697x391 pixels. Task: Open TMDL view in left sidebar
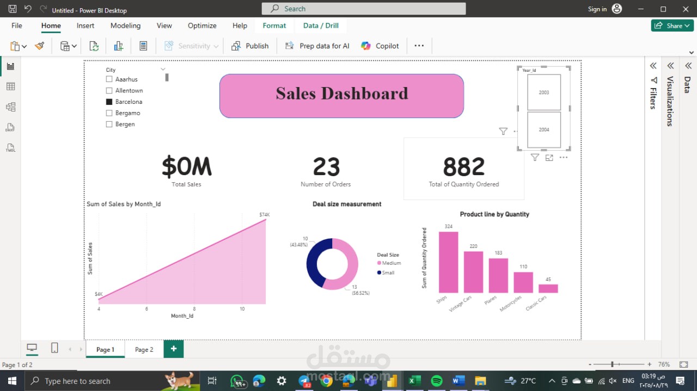(x=10, y=148)
